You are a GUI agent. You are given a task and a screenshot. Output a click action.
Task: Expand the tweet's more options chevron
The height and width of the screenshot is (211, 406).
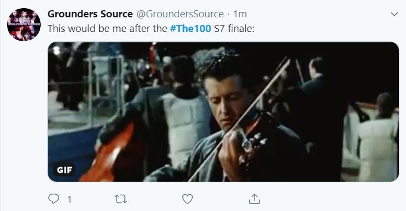point(394,14)
